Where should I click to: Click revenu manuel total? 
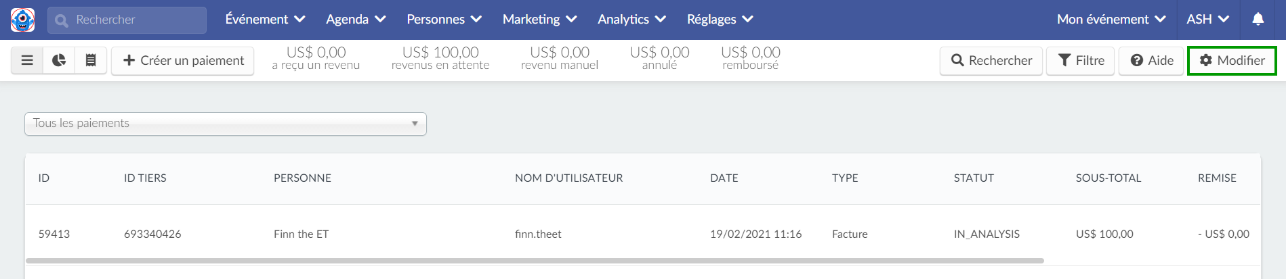tap(560, 58)
